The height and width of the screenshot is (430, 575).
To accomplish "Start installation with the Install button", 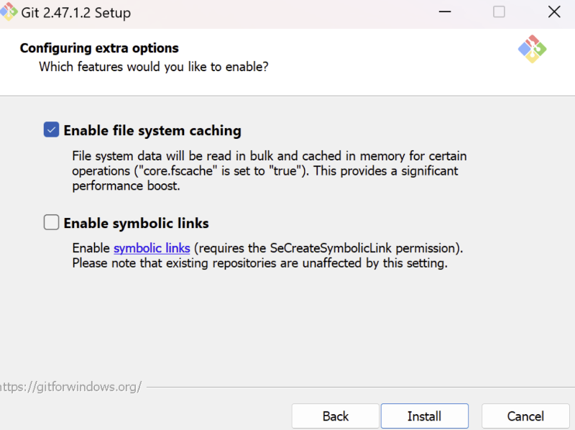I will click(425, 416).
